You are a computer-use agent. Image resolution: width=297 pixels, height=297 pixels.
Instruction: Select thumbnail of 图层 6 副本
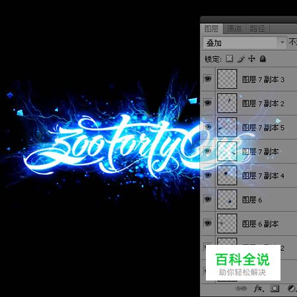(227, 224)
